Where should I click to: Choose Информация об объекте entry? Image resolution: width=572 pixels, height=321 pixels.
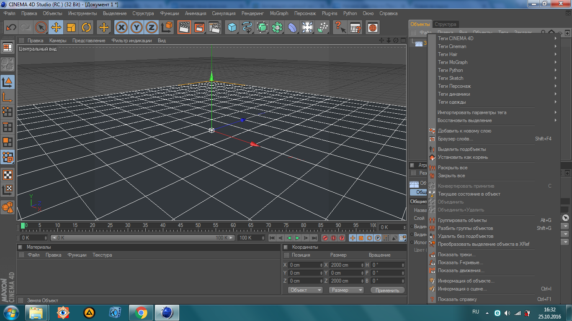pos(494,281)
